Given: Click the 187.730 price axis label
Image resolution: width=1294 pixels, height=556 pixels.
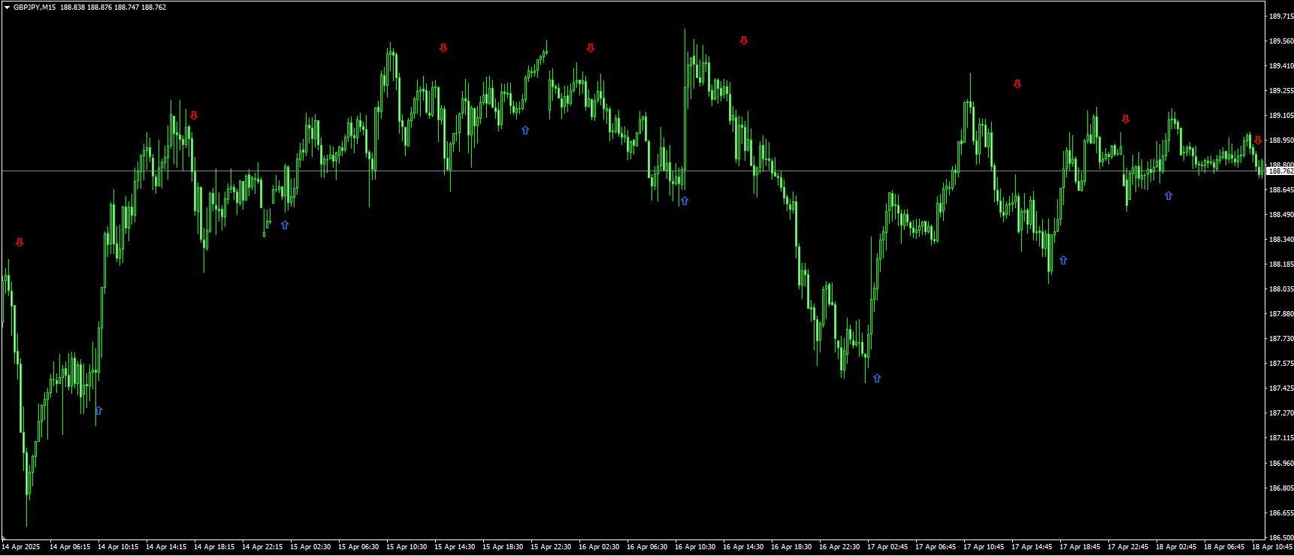Looking at the screenshot, I should 1281,339.
